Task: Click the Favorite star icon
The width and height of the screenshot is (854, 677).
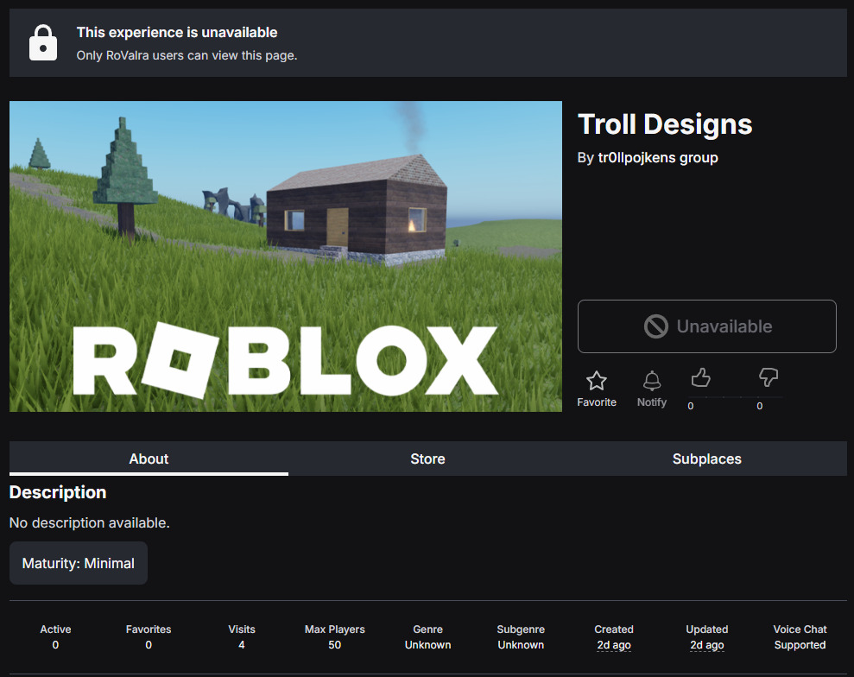Action: [597, 380]
